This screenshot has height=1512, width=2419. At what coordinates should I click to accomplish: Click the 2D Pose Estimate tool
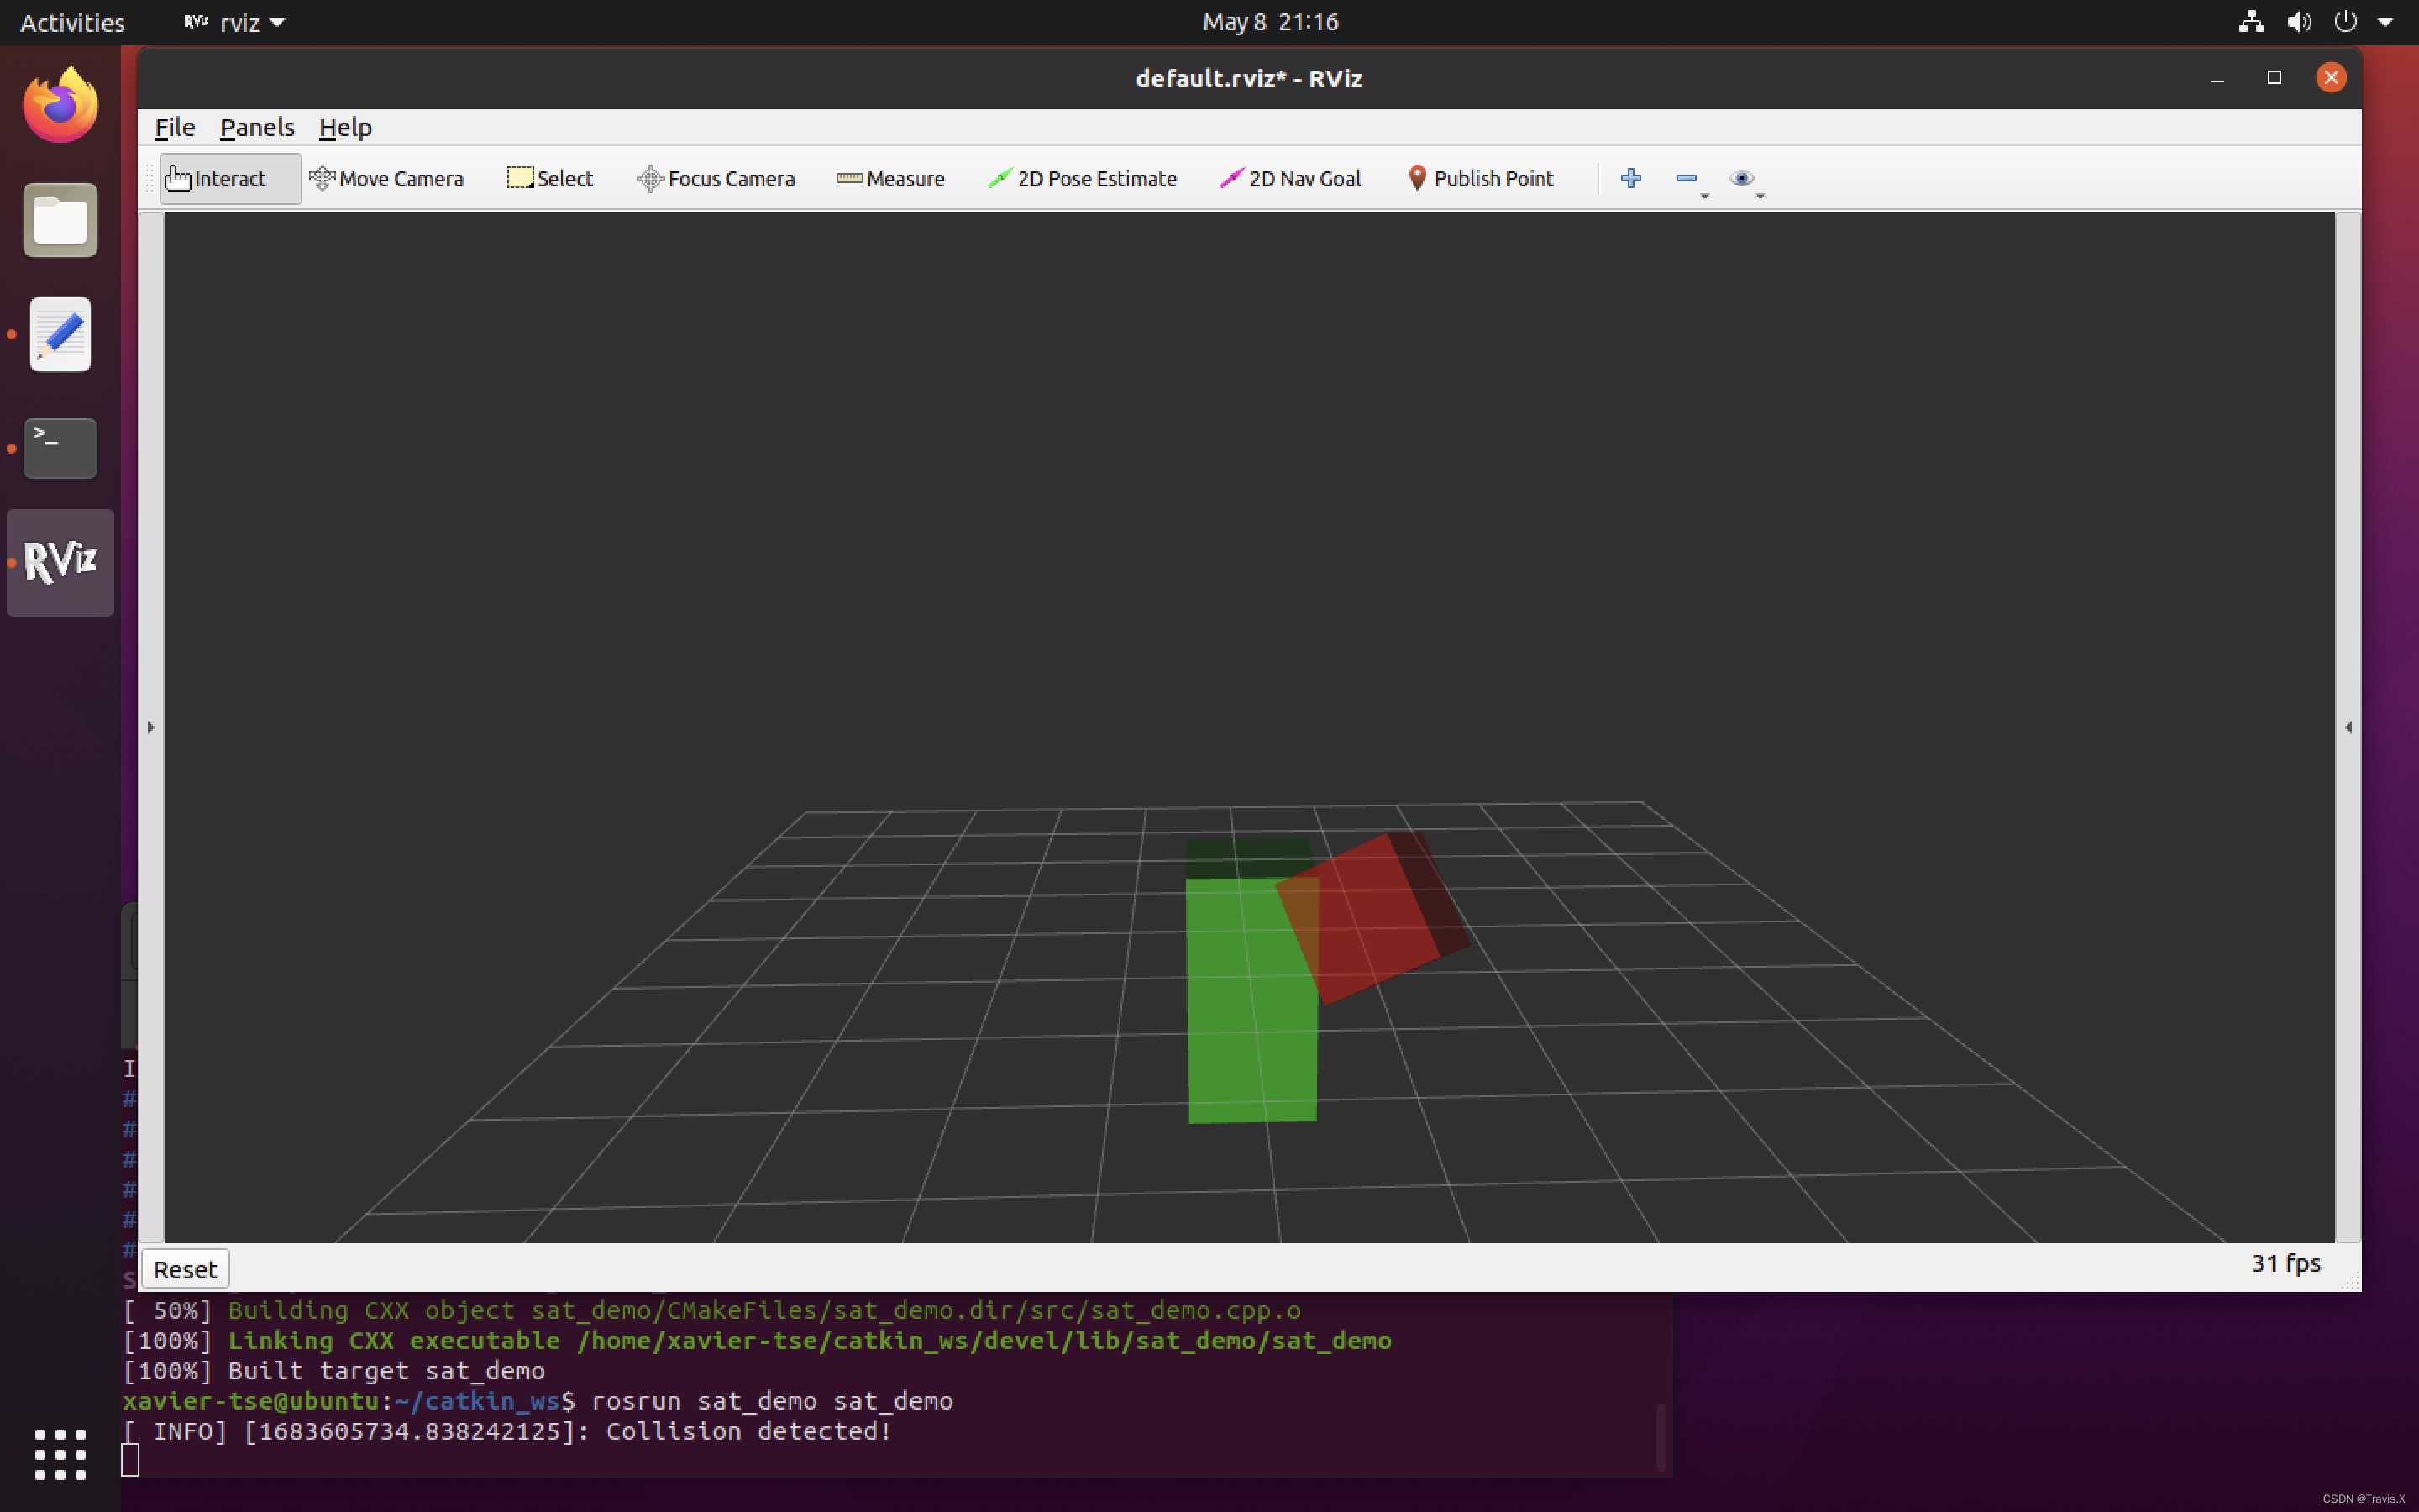click(1082, 178)
